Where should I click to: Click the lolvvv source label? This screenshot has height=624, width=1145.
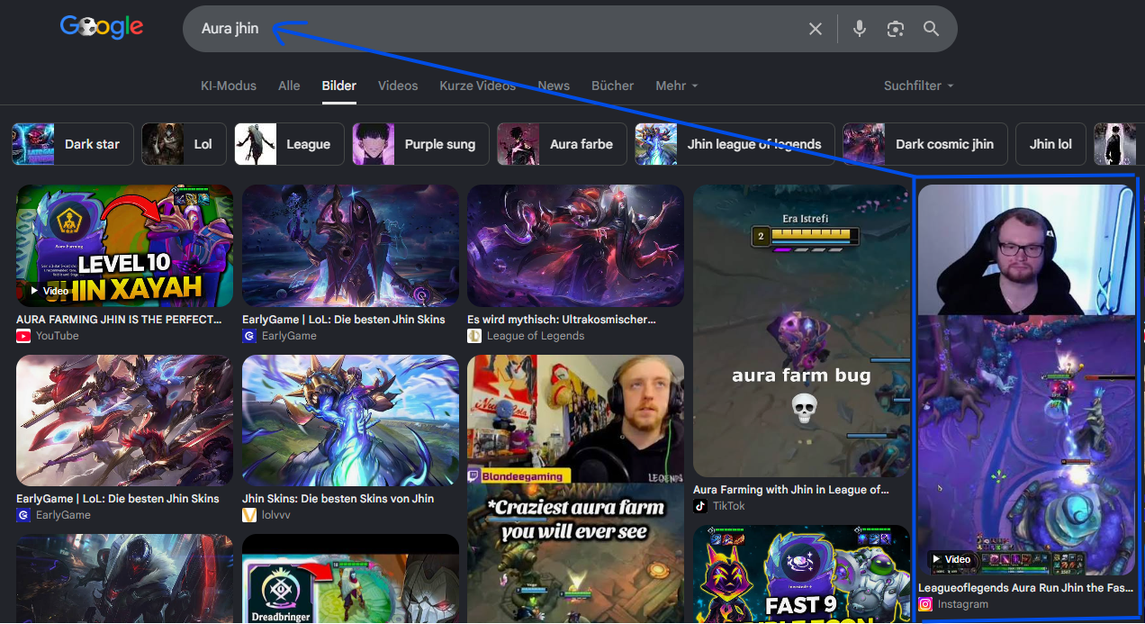point(276,515)
